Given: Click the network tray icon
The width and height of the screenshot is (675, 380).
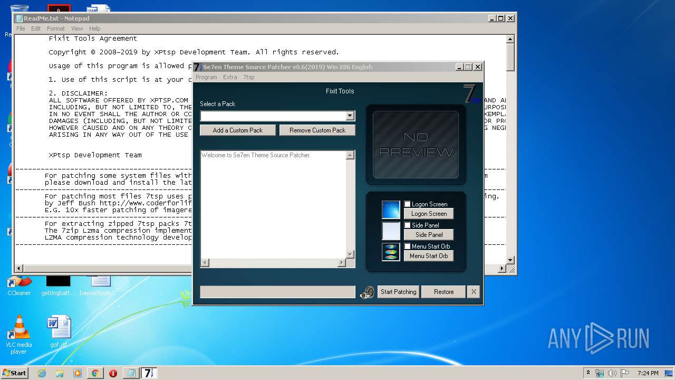Looking at the screenshot, I should (600, 373).
